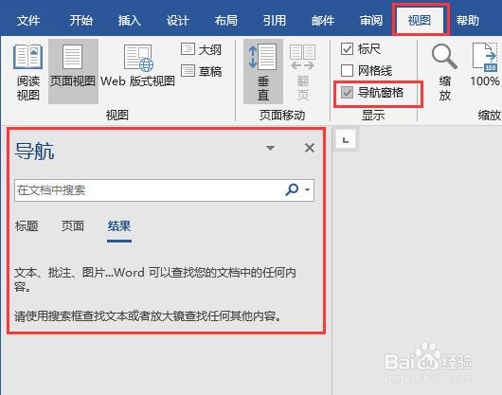The height and width of the screenshot is (395, 502).
Task: Toggle the 导航窗格 checkbox
Action: click(347, 93)
